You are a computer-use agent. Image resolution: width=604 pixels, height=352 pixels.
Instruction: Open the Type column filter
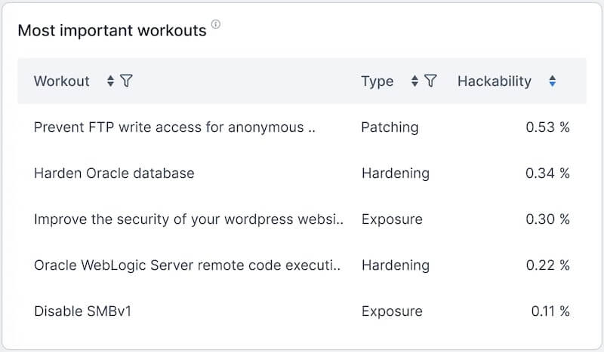tap(430, 81)
